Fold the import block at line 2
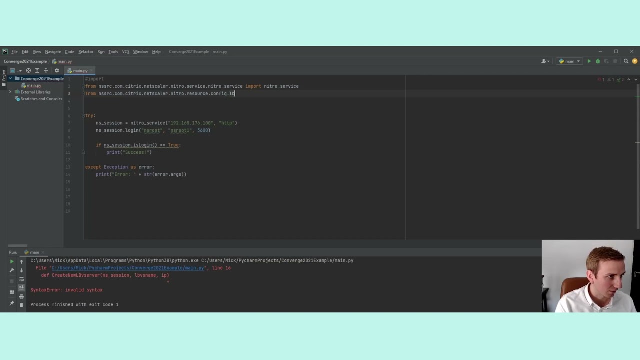The width and height of the screenshot is (640, 360). (x=84, y=86)
